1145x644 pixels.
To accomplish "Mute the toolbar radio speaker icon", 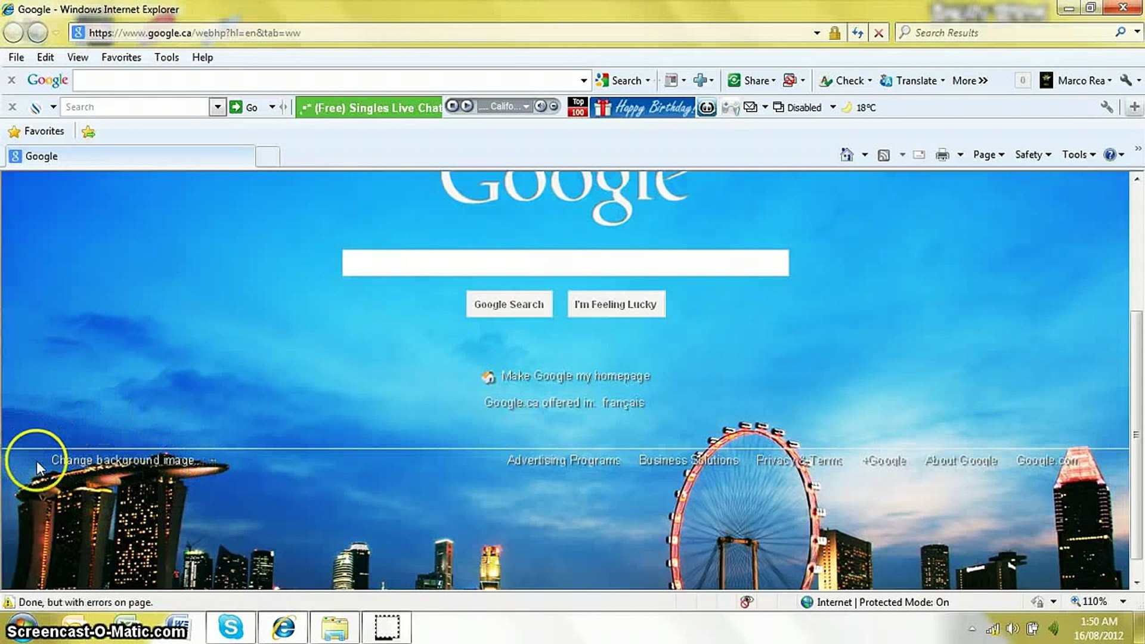I will click(x=540, y=106).
